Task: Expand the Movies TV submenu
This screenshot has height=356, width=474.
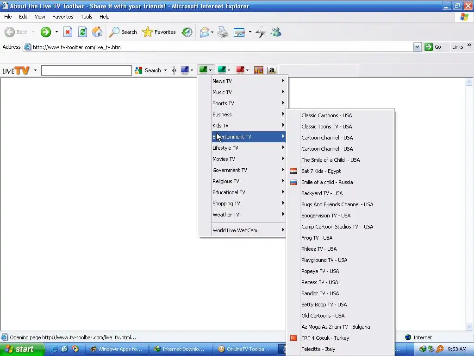Action: pos(249,159)
